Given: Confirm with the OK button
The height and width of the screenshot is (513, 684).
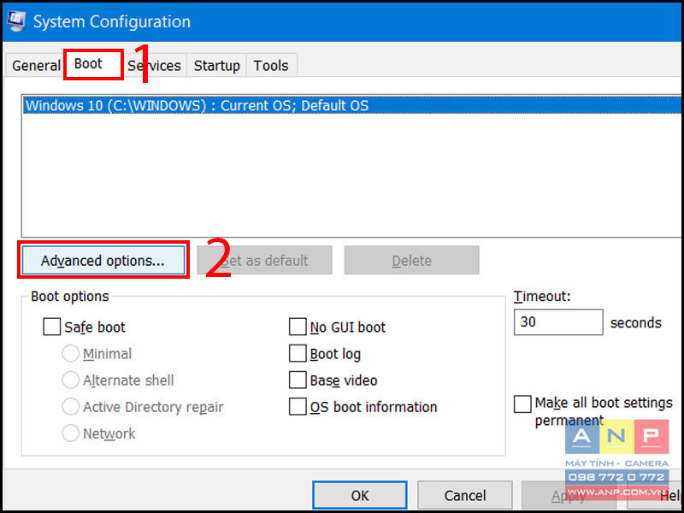Looking at the screenshot, I should 360,496.
